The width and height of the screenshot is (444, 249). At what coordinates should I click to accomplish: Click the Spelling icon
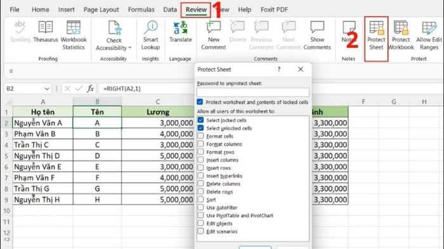20,27
